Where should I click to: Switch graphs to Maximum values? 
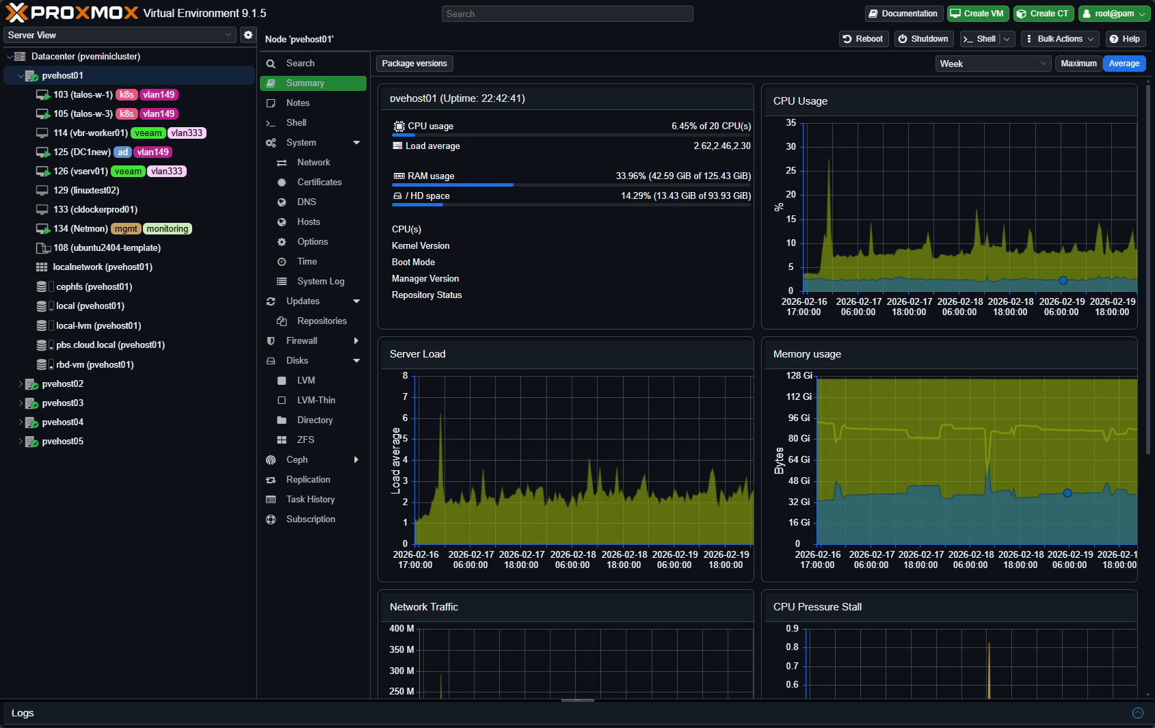(1078, 64)
